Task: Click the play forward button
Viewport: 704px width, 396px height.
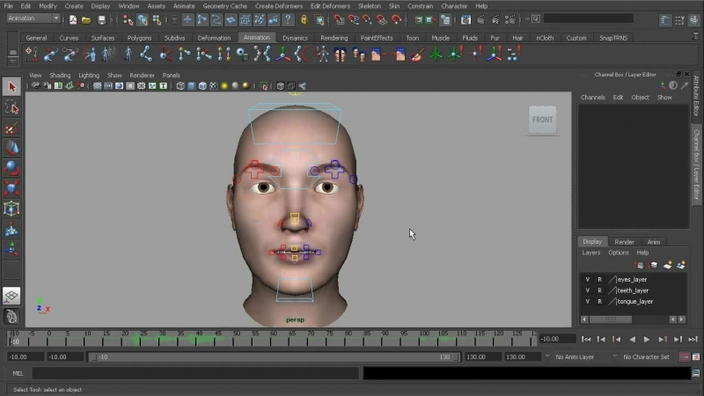Action: pyautogui.click(x=647, y=340)
